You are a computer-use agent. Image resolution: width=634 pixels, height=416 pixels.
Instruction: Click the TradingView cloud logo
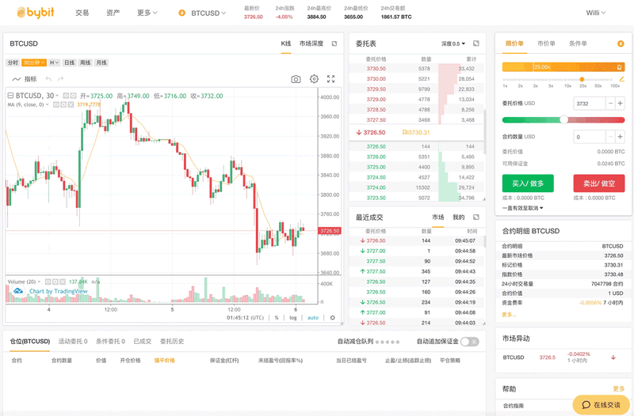click(x=18, y=291)
